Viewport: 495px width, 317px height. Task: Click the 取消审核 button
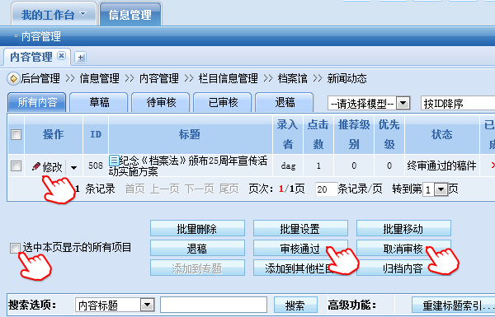pos(403,248)
